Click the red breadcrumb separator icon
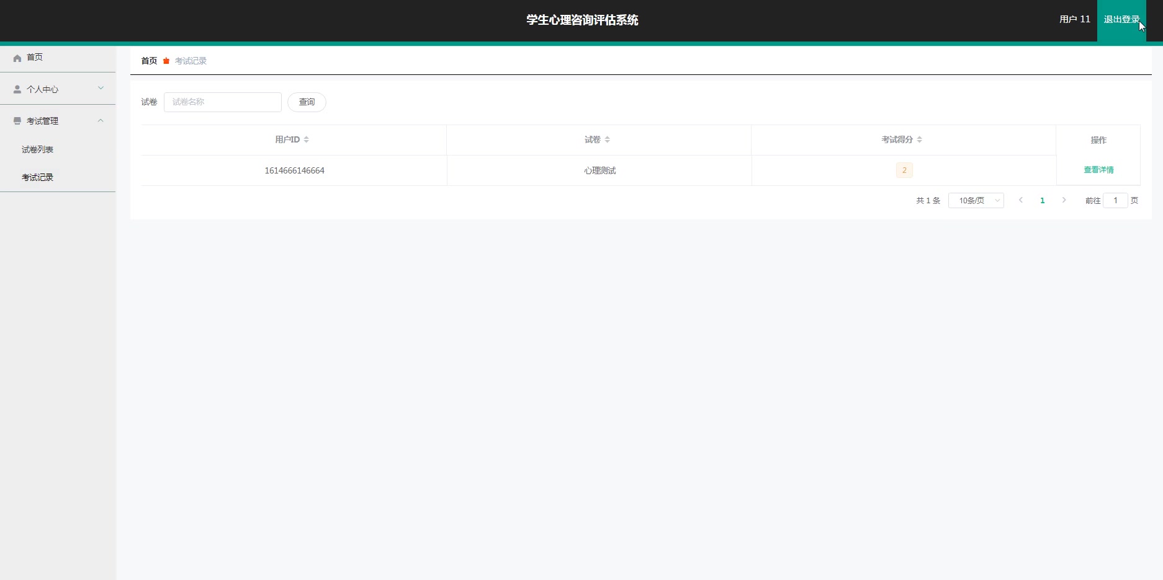The image size is (1163, 580). click(166, 61)
